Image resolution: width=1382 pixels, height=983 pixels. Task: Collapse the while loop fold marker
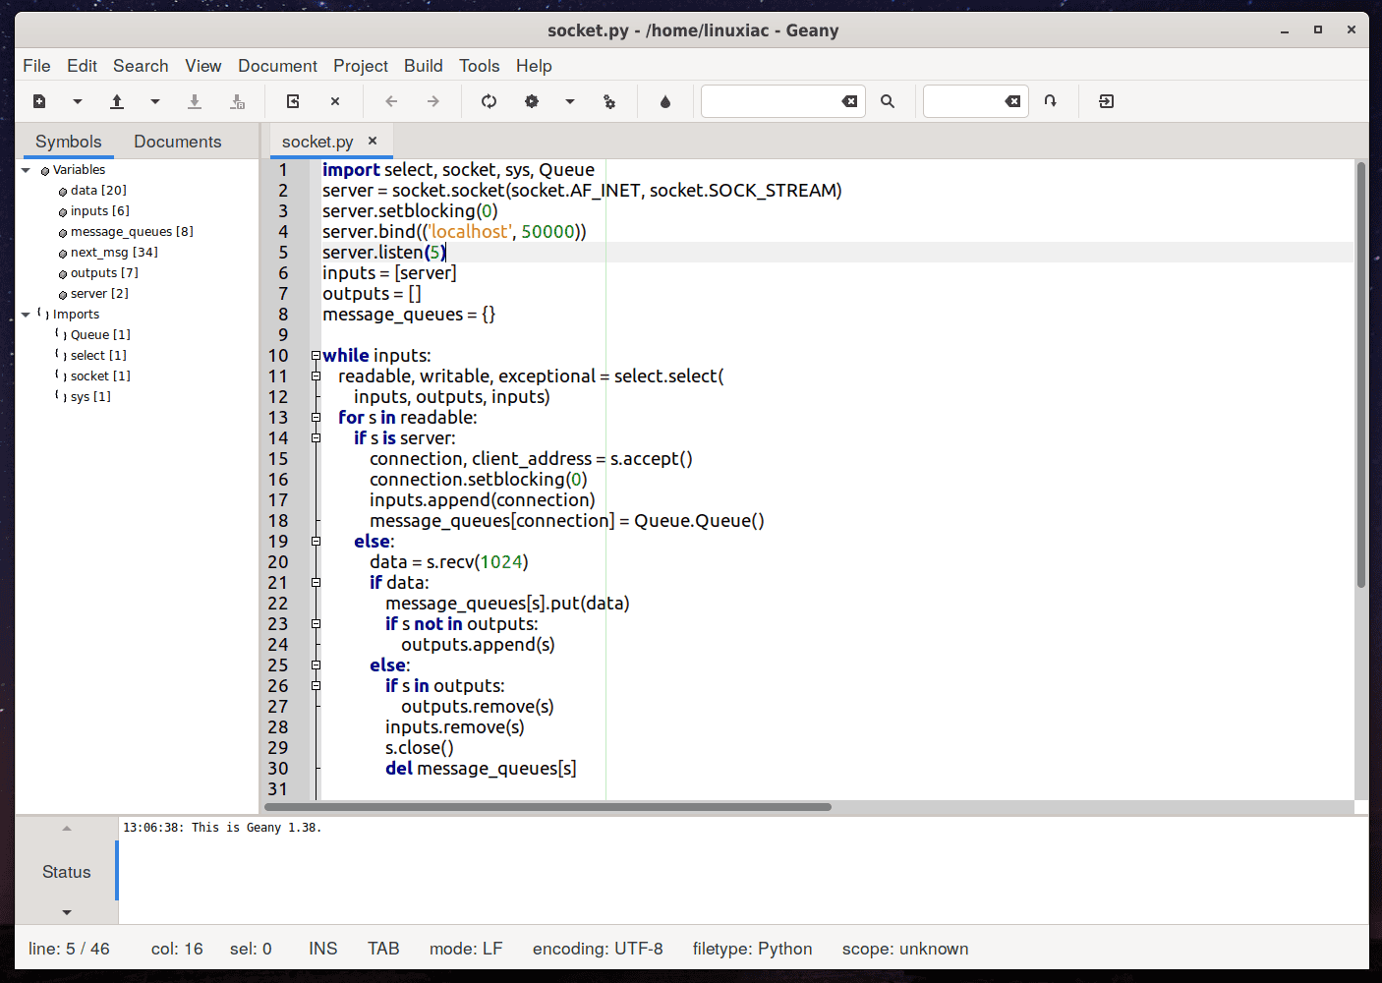(x=315, y=355)
